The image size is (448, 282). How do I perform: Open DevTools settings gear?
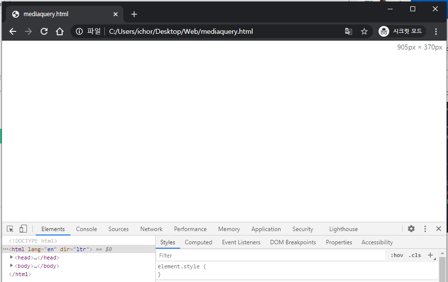point(411,229)
